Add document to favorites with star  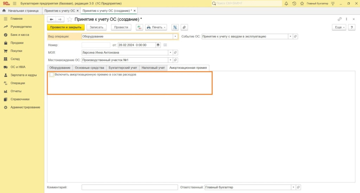click(x=70, y=19)
